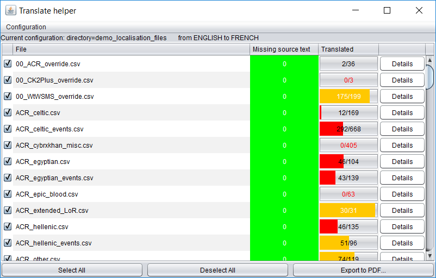Show Details for 00_WtWSMS_override.csv
The height and width of the screenshot is (278, 436).
coord(402,96)
